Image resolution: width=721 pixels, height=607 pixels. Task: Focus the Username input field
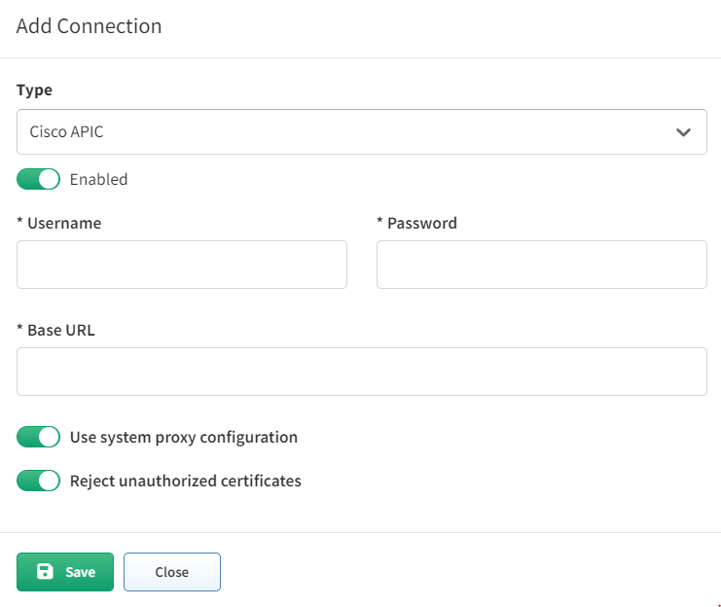[x=182, y=265]
